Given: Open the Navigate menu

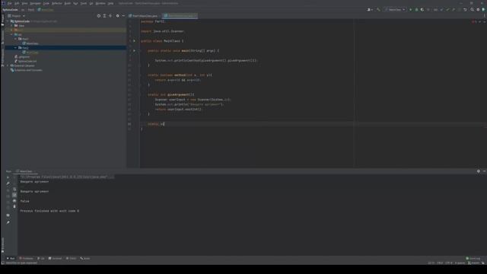Looking at the screenshot, I should pos(36,3).
